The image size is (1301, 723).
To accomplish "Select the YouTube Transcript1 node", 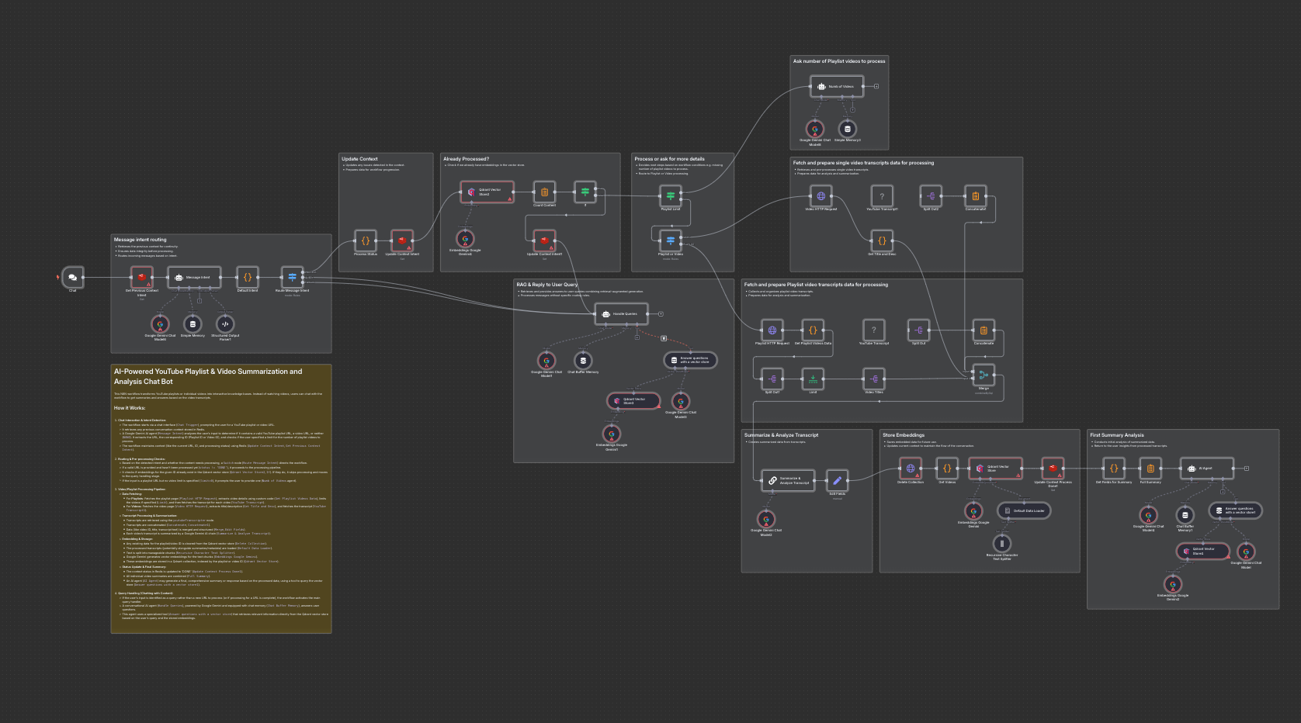I will point(882,196).
